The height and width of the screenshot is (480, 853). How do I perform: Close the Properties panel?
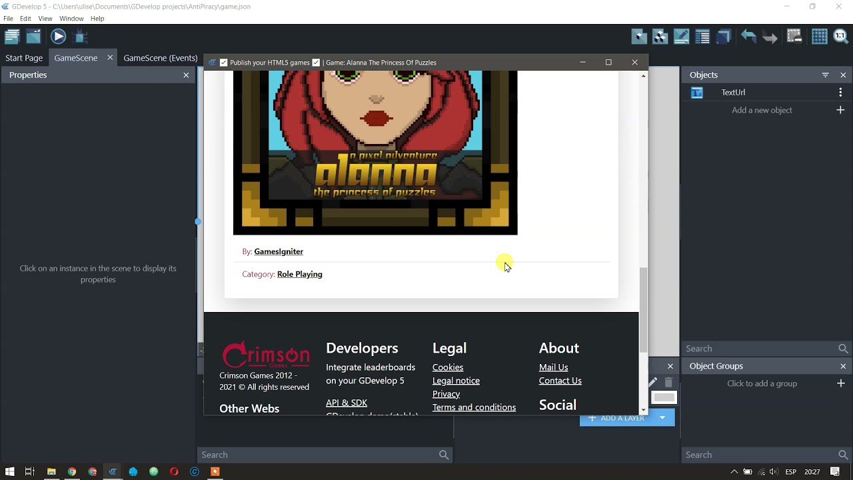pos(186,75)
